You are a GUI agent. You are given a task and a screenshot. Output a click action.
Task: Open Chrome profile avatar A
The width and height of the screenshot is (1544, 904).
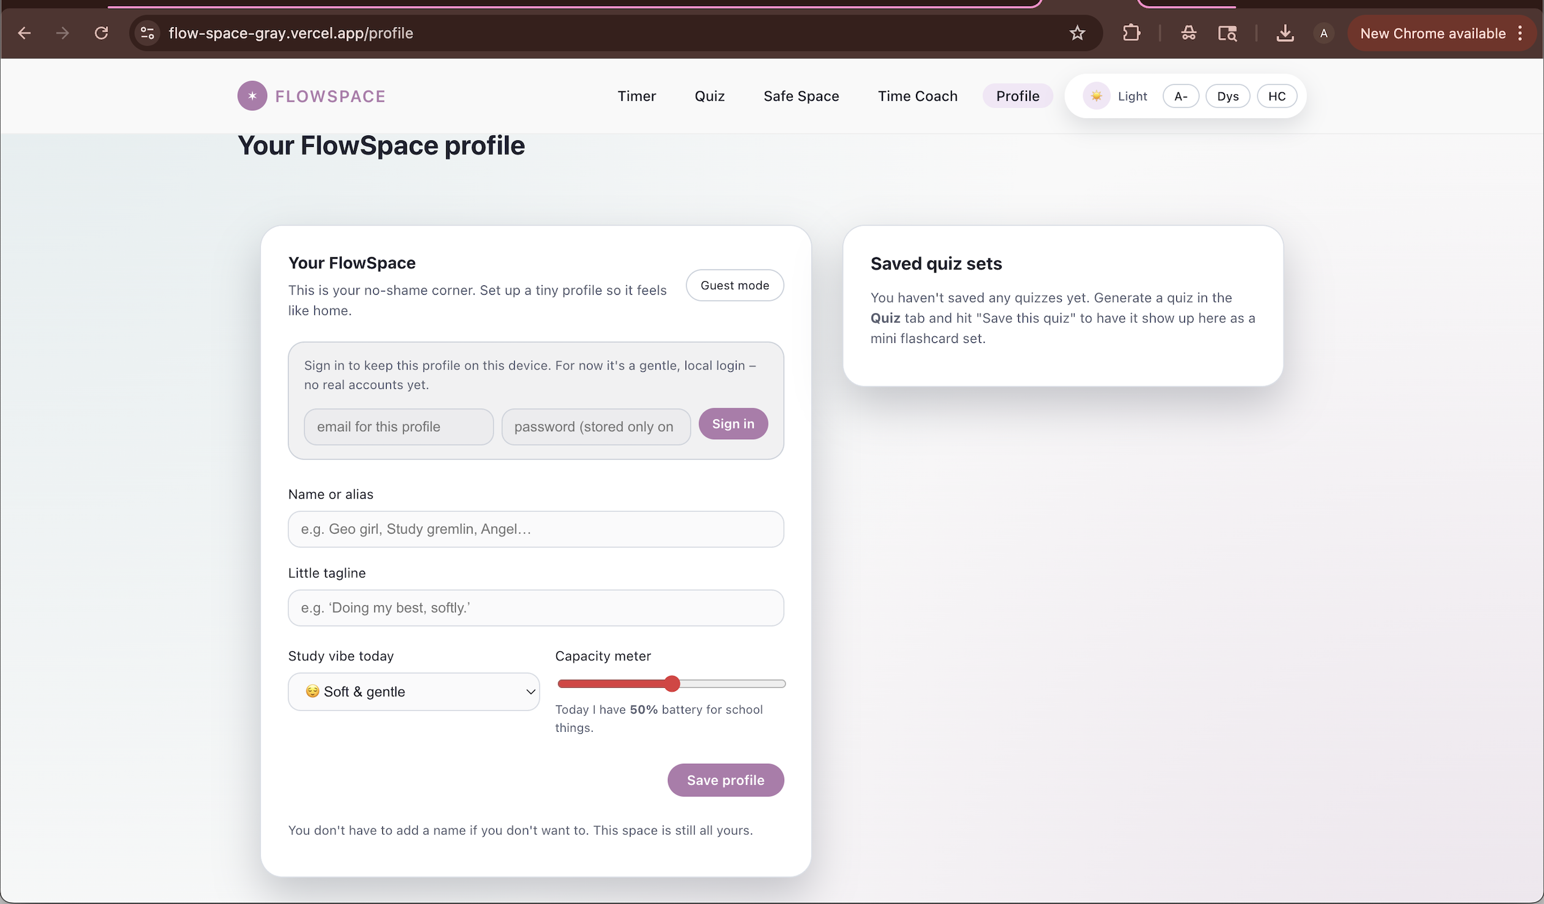click(x=1323, y=33)
